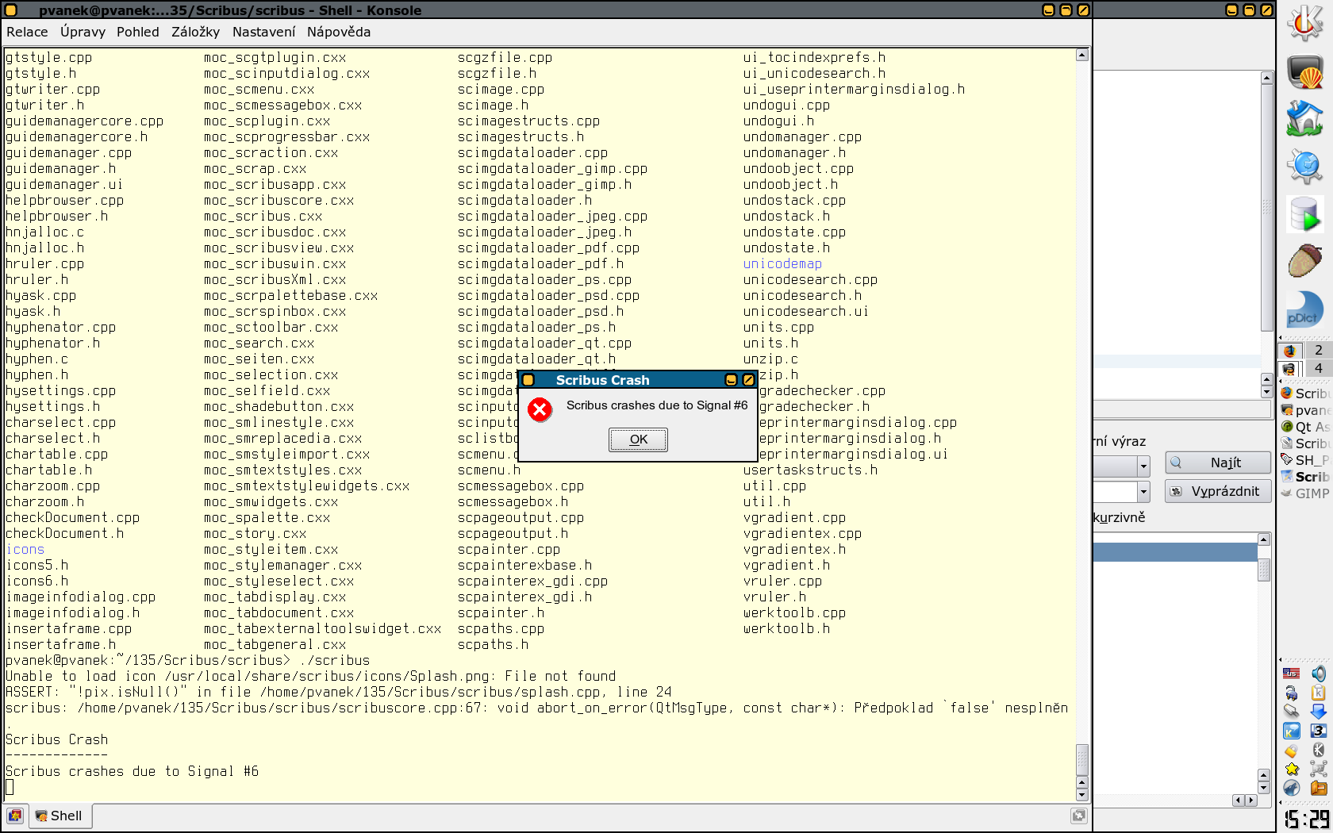Click the blue icons directory name

(25, 549)
